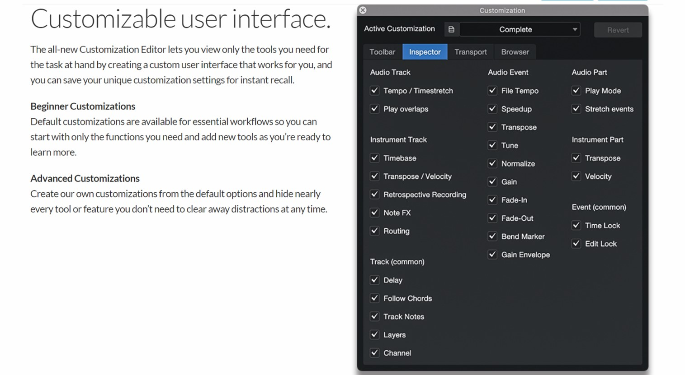Disable the Speedup checkbox
The height and width of the screenshot is (375, 685).
492,108
